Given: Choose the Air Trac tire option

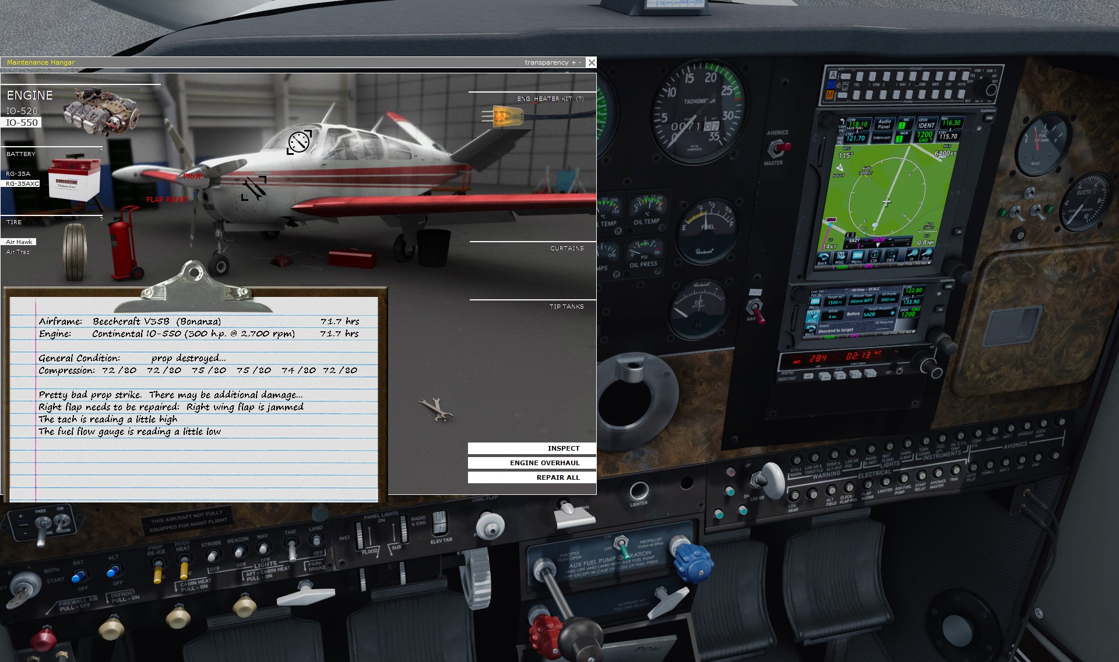Looking at the screenshot, I should [17, 252].
